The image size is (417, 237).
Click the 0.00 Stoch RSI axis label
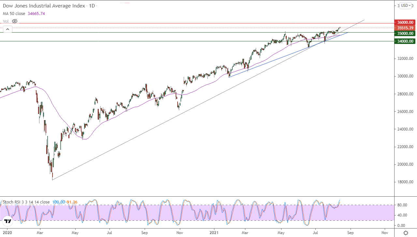point(401,225)
